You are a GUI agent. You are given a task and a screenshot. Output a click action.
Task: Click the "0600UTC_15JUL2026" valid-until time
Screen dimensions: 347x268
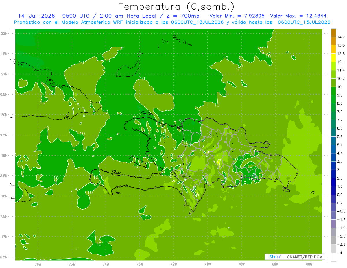tap(304, 22)
